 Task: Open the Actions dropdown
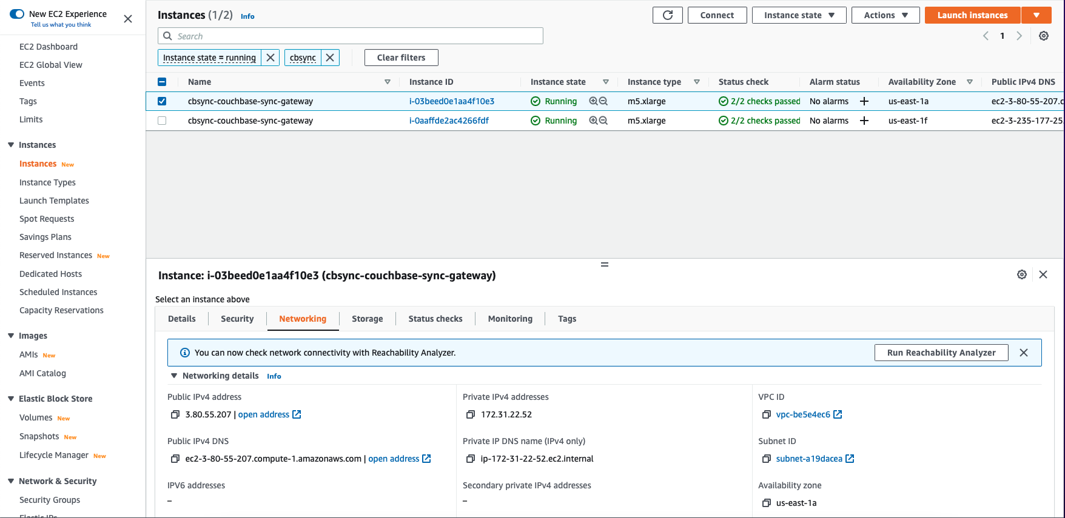(x=885, y=15)
